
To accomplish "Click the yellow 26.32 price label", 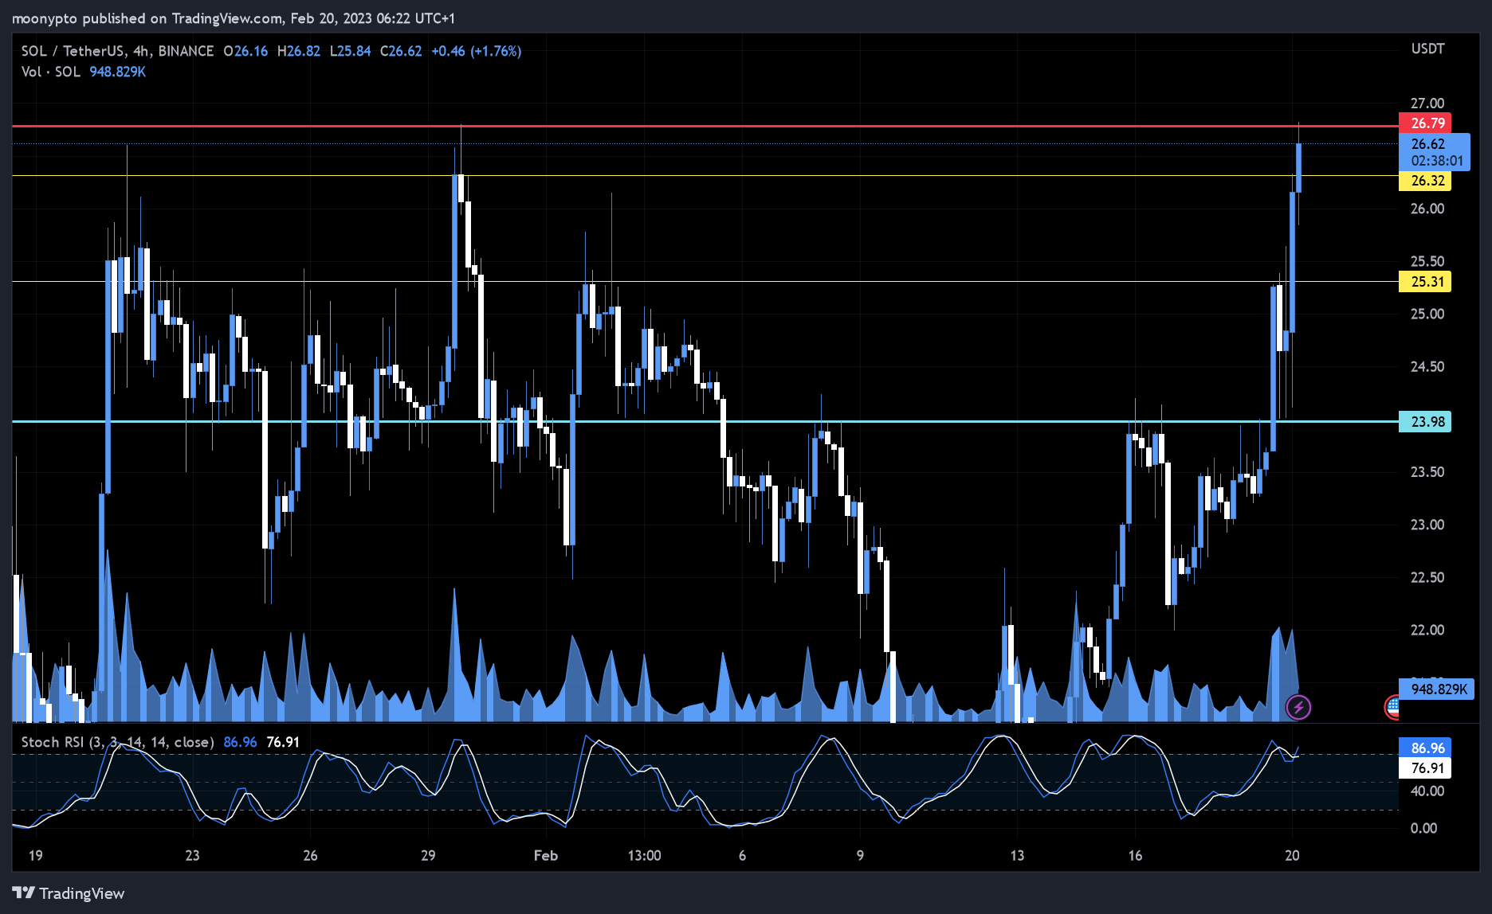I will [x=1425, y=181].
